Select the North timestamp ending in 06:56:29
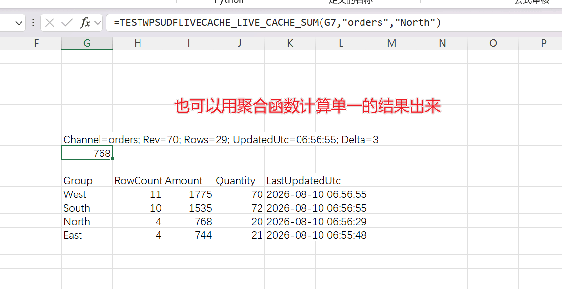 point(290,221)
